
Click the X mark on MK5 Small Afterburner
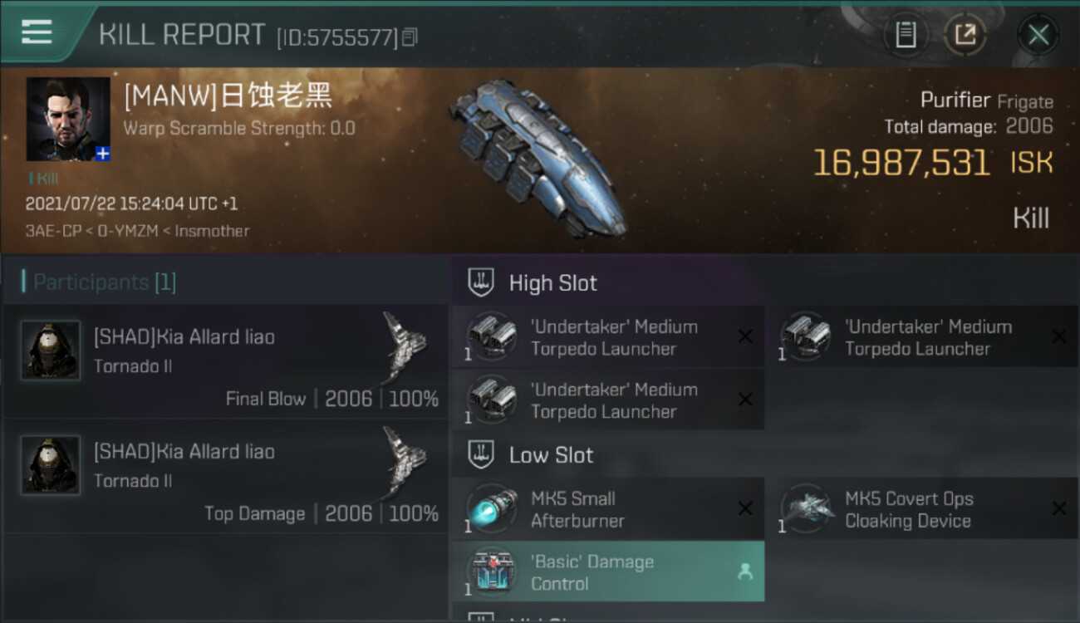tap(745, 509)
